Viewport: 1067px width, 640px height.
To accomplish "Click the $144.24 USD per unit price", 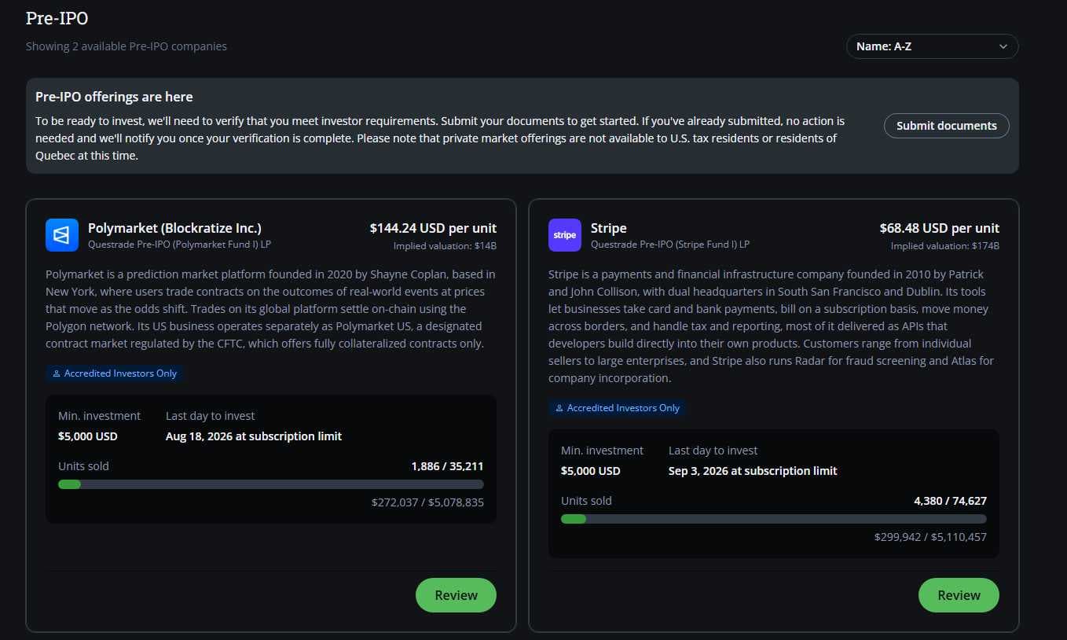I will point(433,228).
